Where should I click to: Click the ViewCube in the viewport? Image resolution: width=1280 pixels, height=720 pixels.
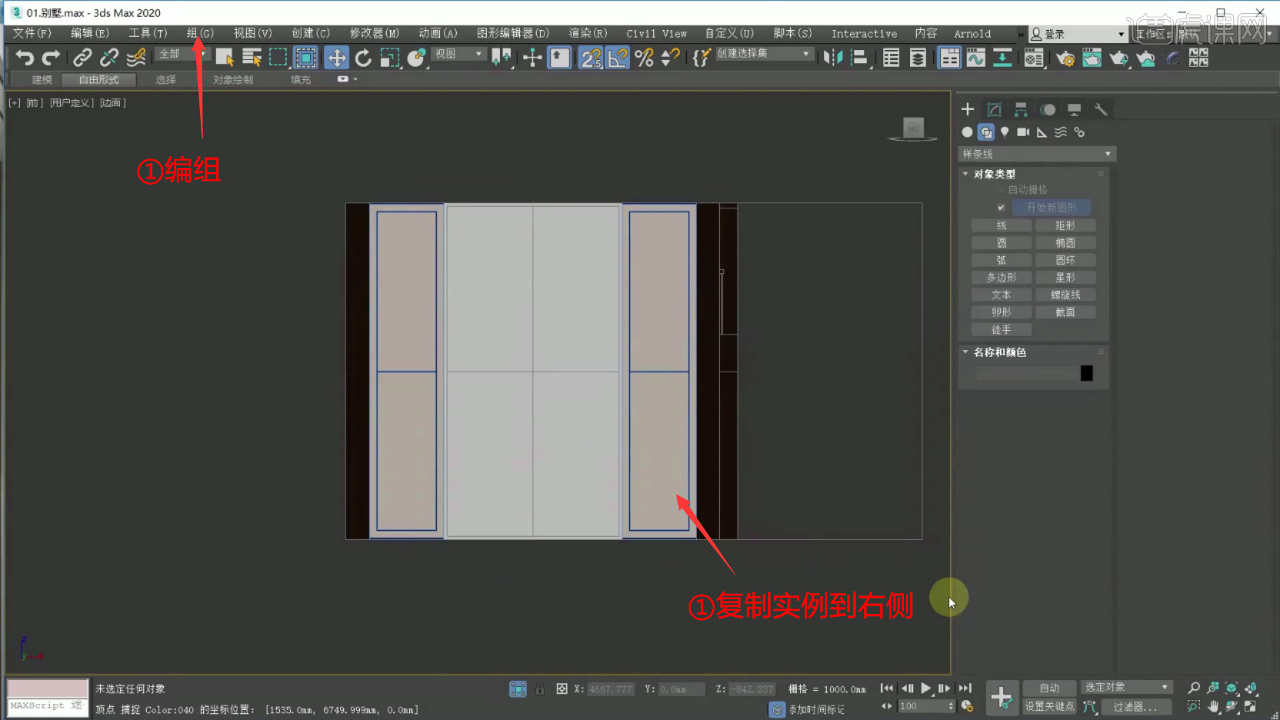click(913, 128)
